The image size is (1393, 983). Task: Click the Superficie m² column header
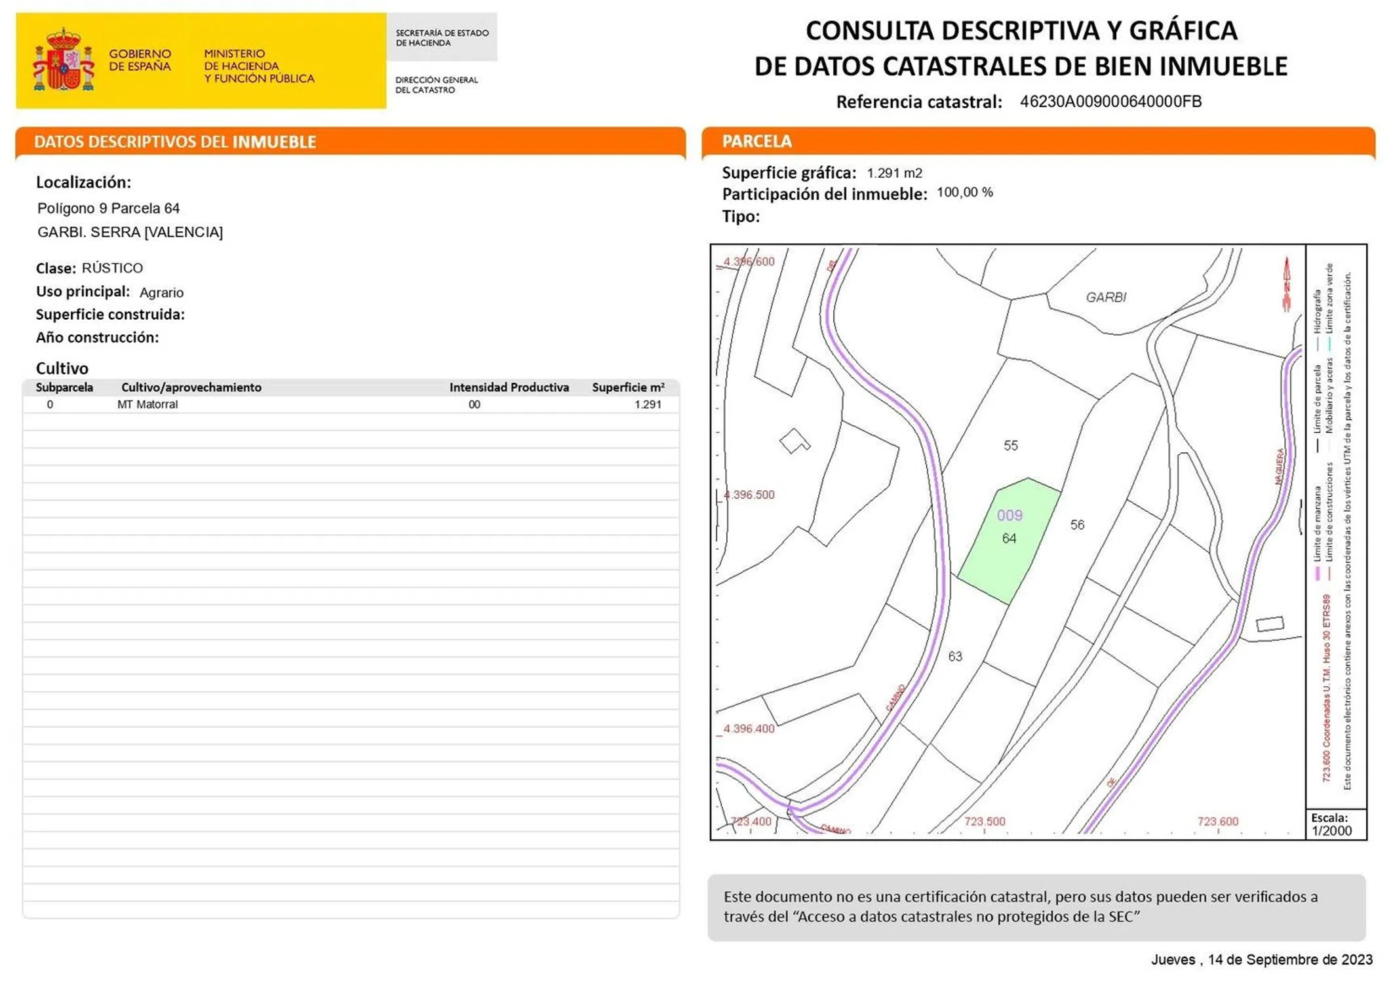627,387
